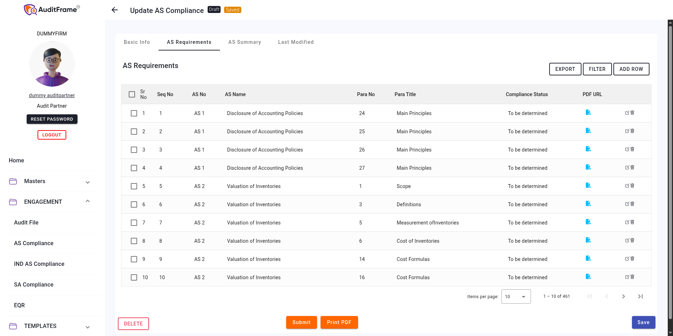Click edit pencil icon in row 3

pos(627,149)
